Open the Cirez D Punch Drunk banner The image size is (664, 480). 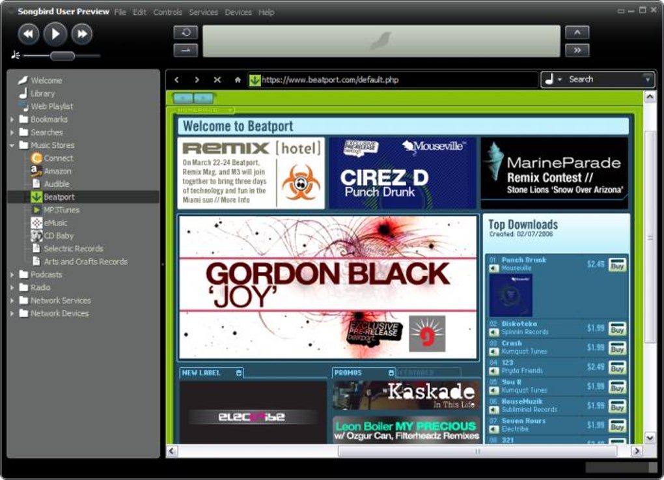[402, 173]
